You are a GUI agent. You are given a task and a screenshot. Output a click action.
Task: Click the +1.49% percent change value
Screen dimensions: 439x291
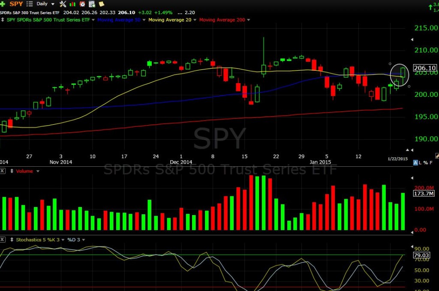click(x=163, y=12)
